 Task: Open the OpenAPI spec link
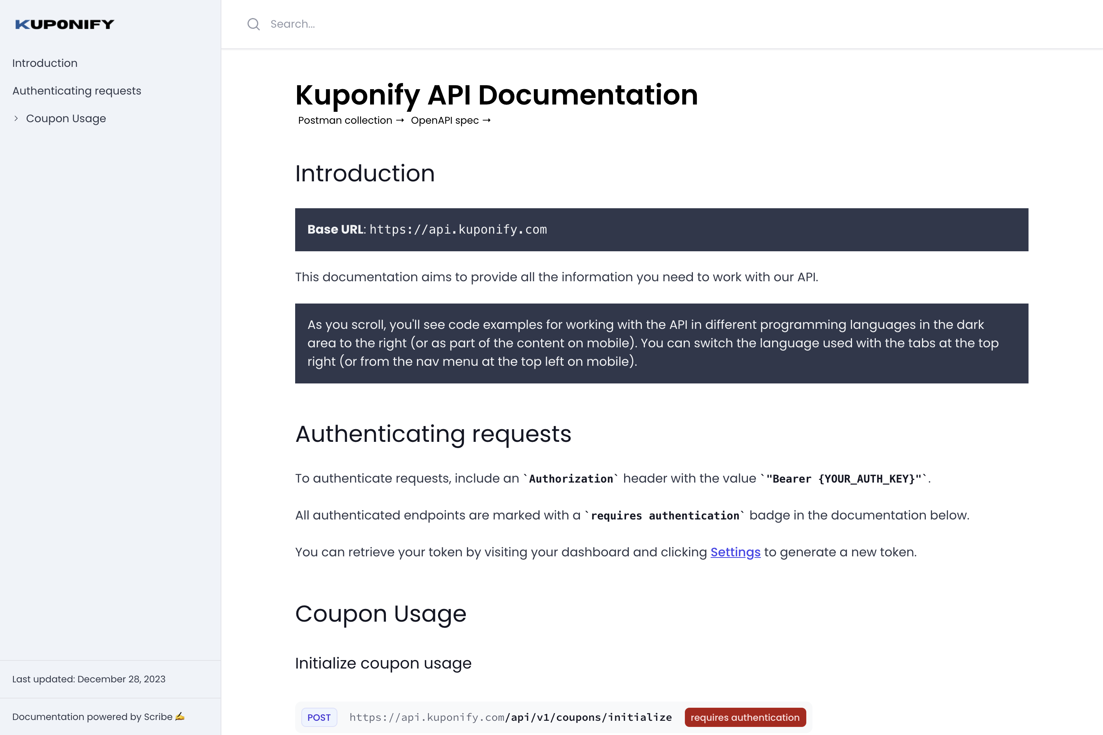coord(450,121)
